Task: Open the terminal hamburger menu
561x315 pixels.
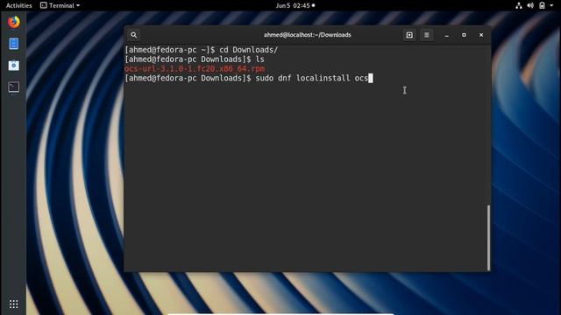Action: click(x=427, y=35)
